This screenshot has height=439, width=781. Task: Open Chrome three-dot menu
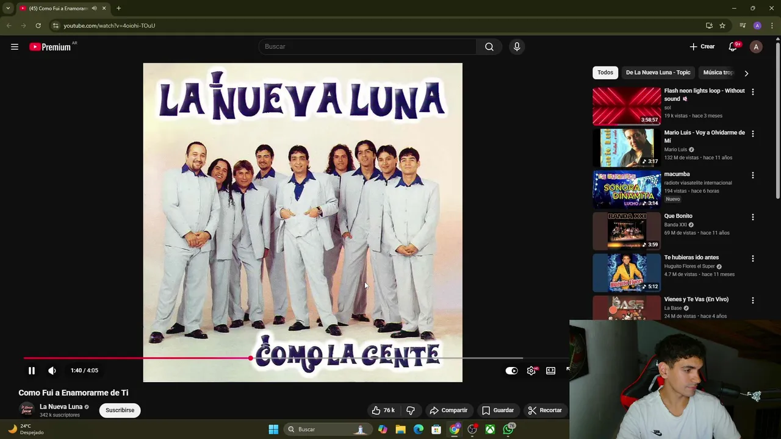772,26
